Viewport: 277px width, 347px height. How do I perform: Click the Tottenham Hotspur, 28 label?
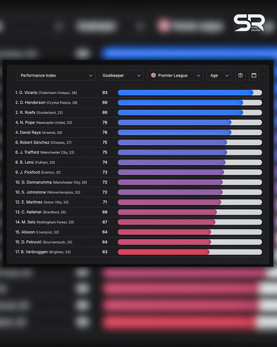coord(58,93)
